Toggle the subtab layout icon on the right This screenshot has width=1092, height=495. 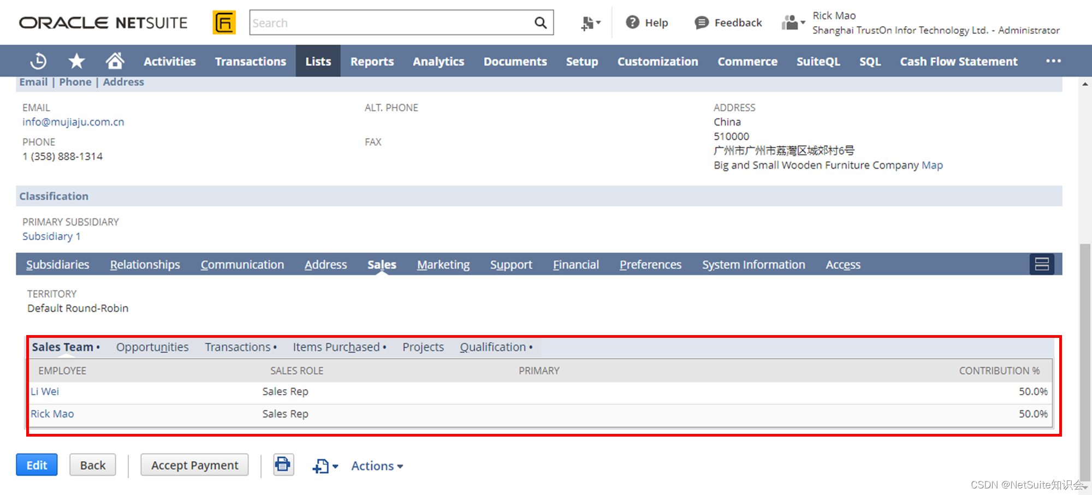tap(1042, 264)
